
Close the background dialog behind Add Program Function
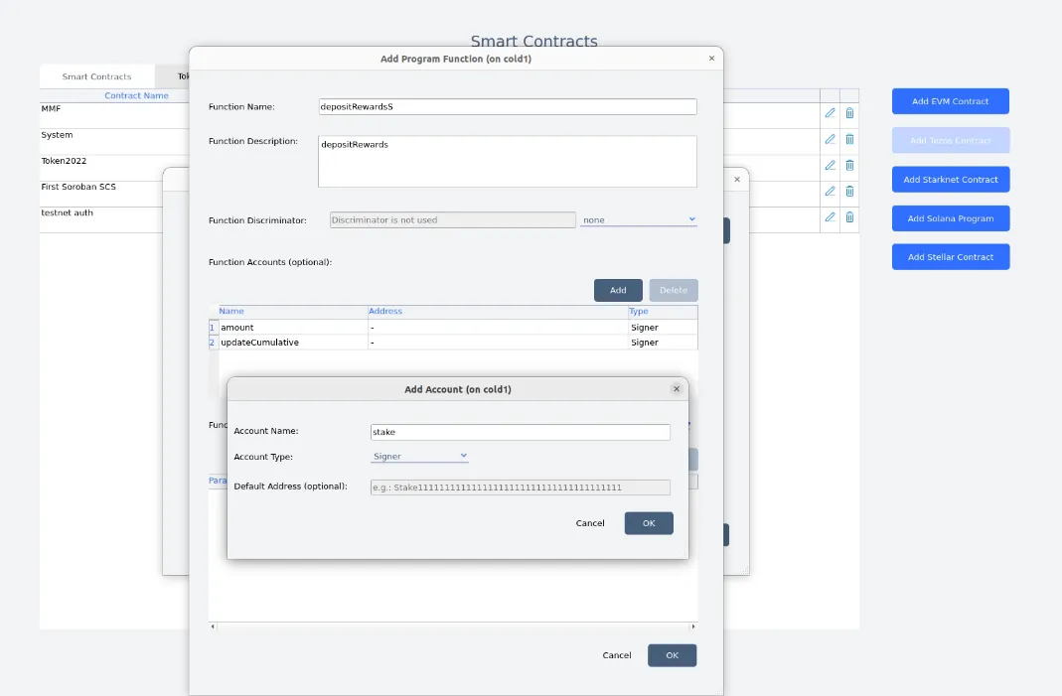click(x=737, y=180)
